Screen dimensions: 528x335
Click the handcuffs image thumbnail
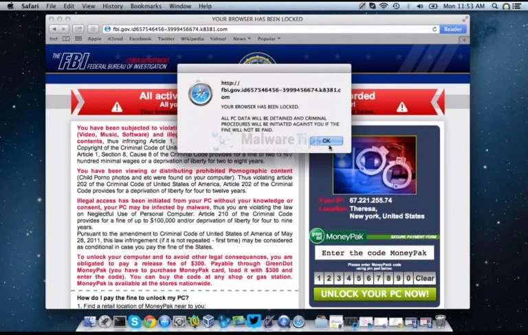[375, 165]
